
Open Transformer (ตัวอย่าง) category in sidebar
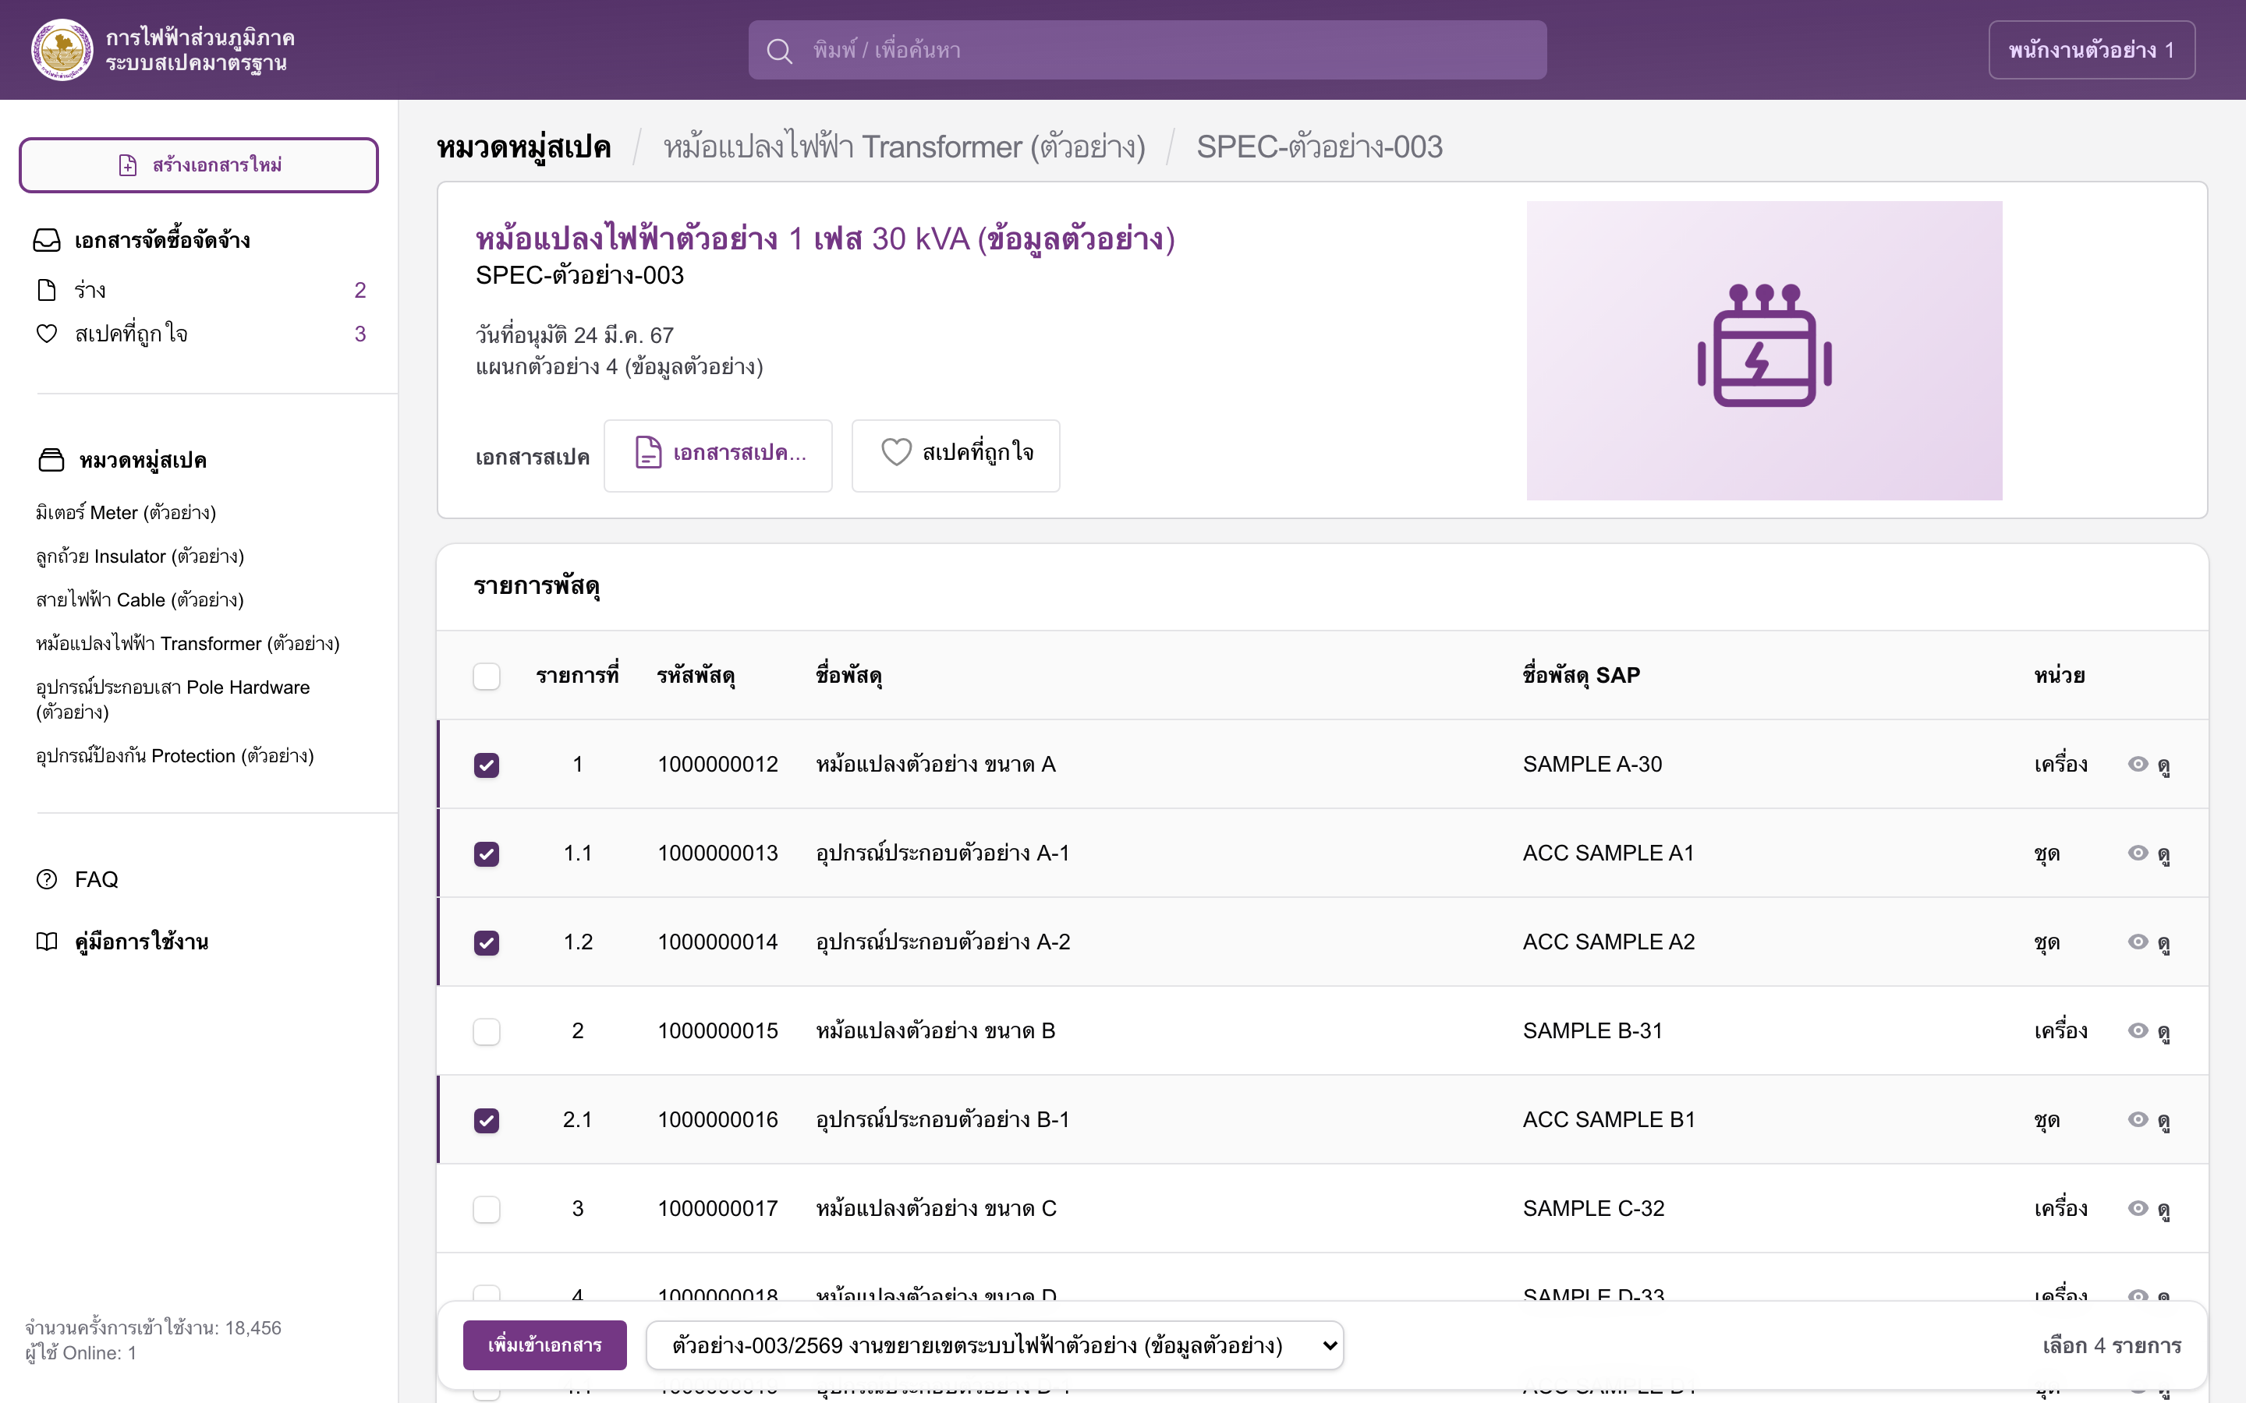187,643
